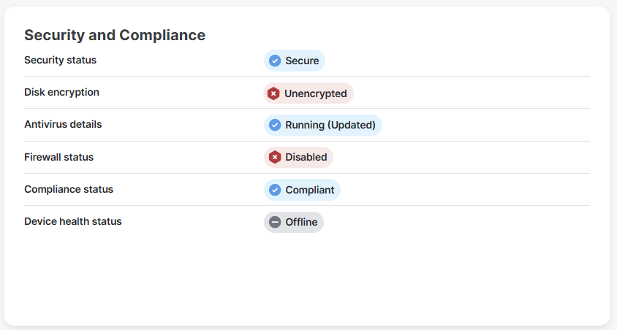Select the "Disabled" badge text
617x330 pixels.
(x=306, y=157)
